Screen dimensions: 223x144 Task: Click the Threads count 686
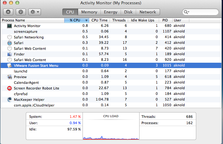click(189, 117)
